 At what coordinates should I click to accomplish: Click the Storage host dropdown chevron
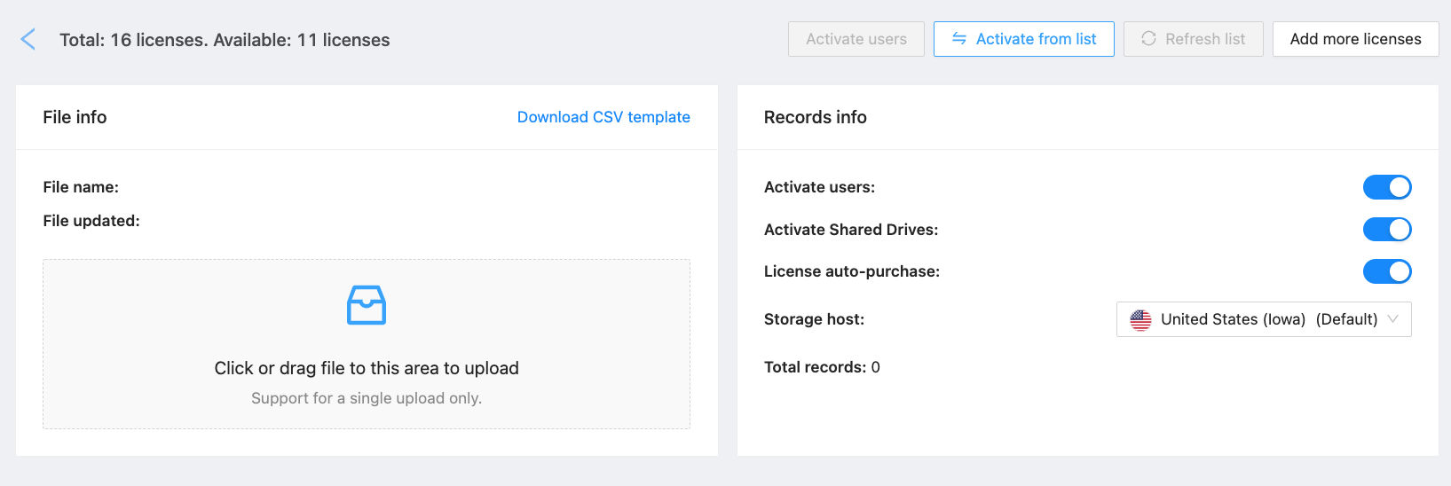click(1393, 319)
